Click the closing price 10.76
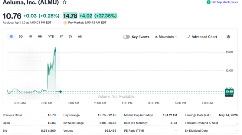 12,16
